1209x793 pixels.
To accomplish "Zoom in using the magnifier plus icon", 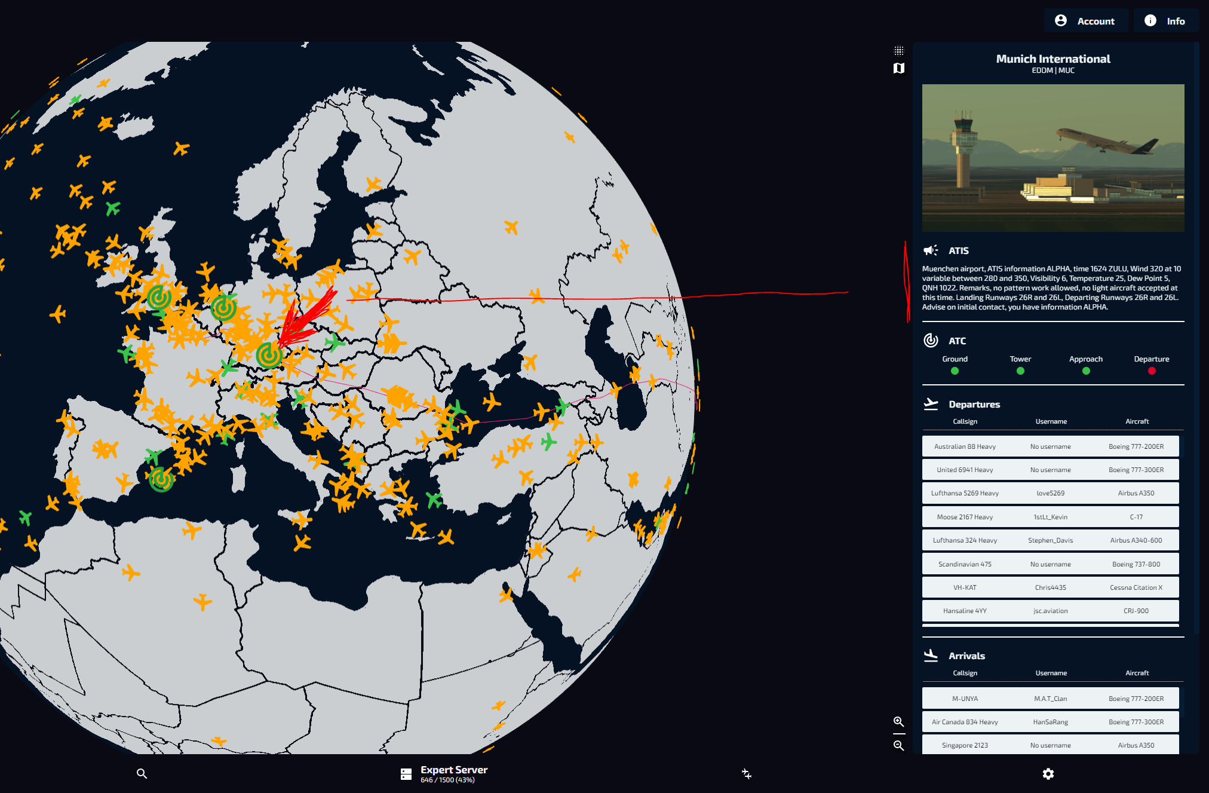I will click(898, 722).
